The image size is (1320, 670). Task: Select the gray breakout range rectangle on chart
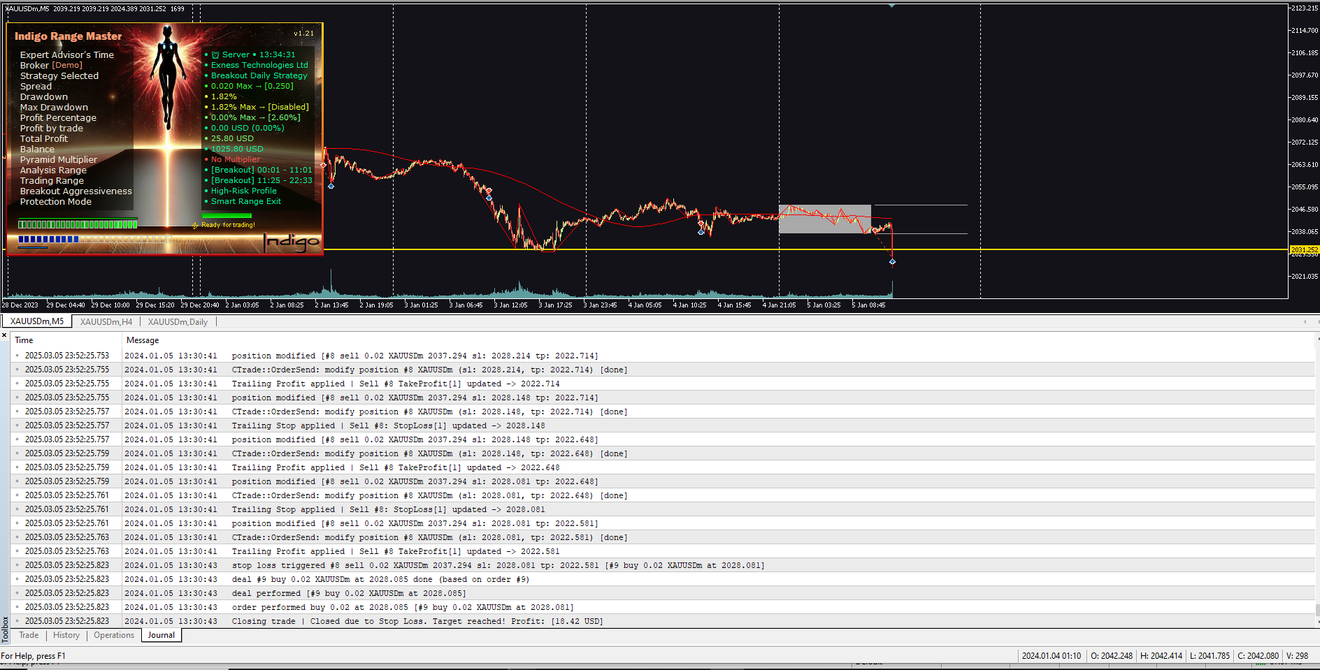825,219
